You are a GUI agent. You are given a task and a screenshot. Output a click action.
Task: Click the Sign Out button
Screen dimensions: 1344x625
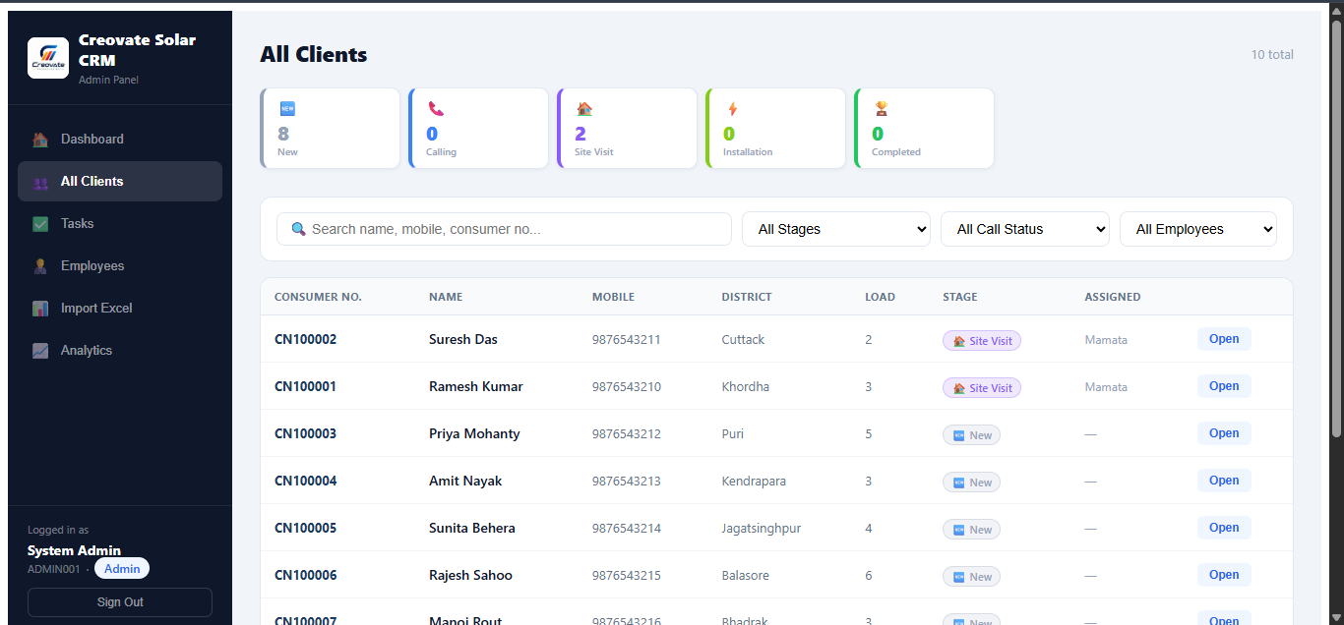coord(120,602)
